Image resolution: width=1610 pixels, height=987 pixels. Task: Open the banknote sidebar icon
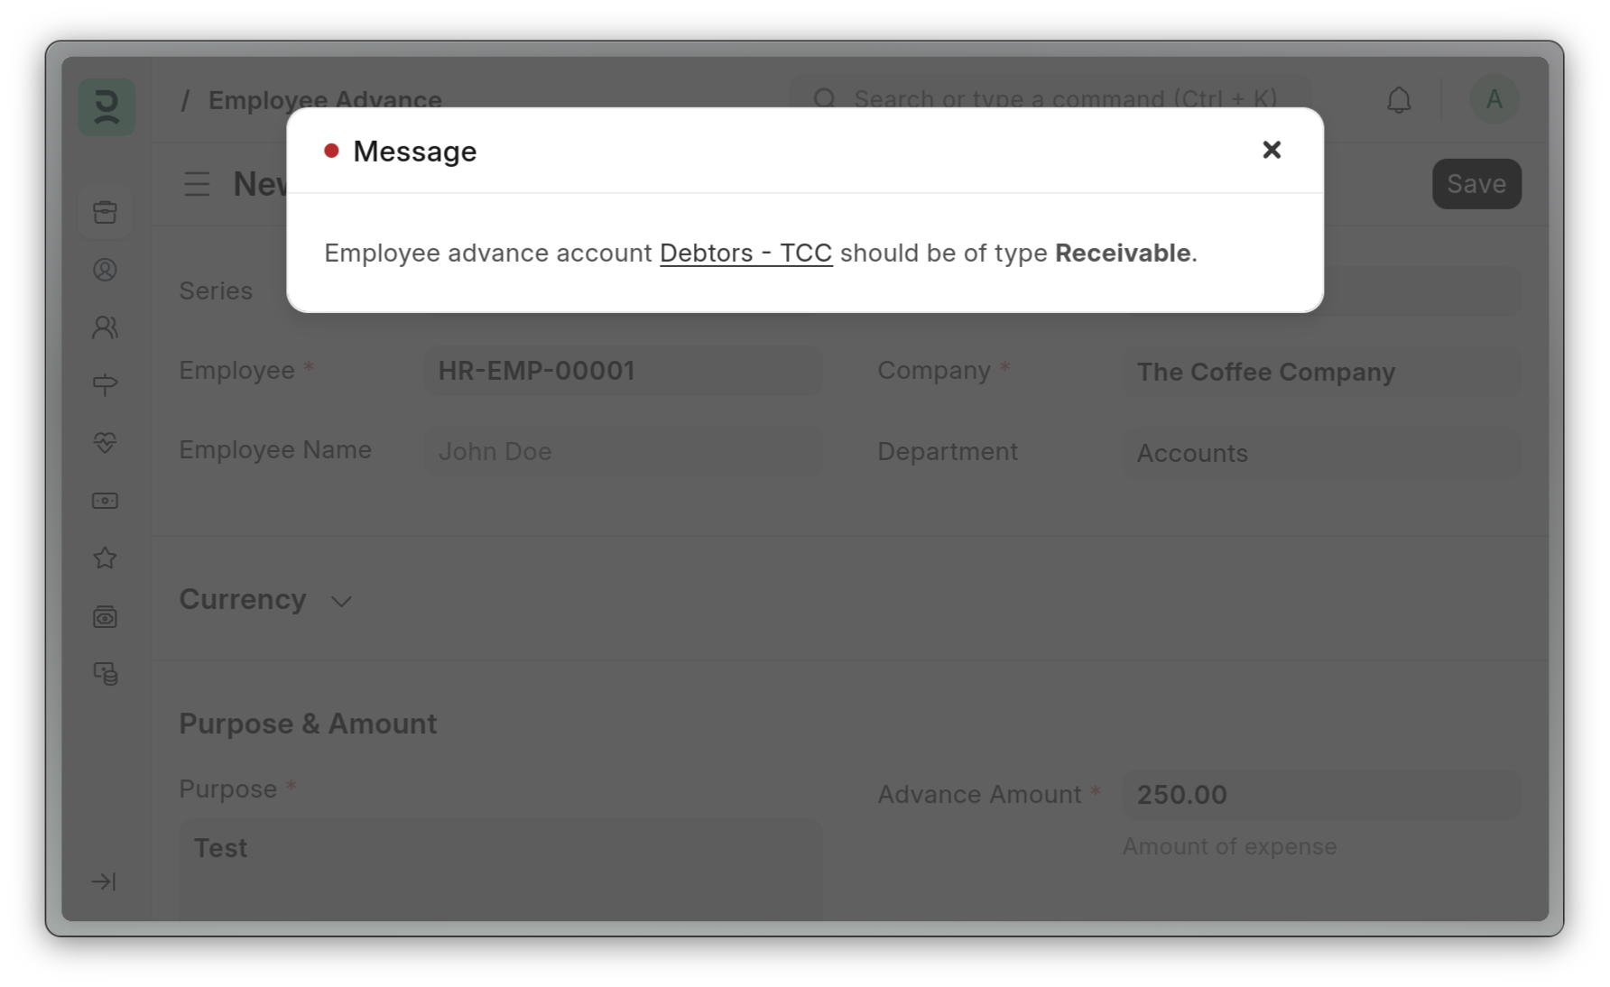[106, 501]
